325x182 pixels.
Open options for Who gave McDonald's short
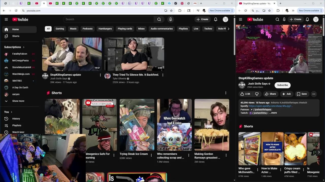pyautogui.click(x=257, y=170)
